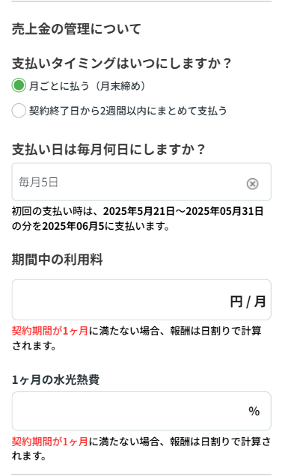Click red 契約期間が1ヶ月 text below 利用料 field
This screenshot has height=476, width=282.
[50, 331]
